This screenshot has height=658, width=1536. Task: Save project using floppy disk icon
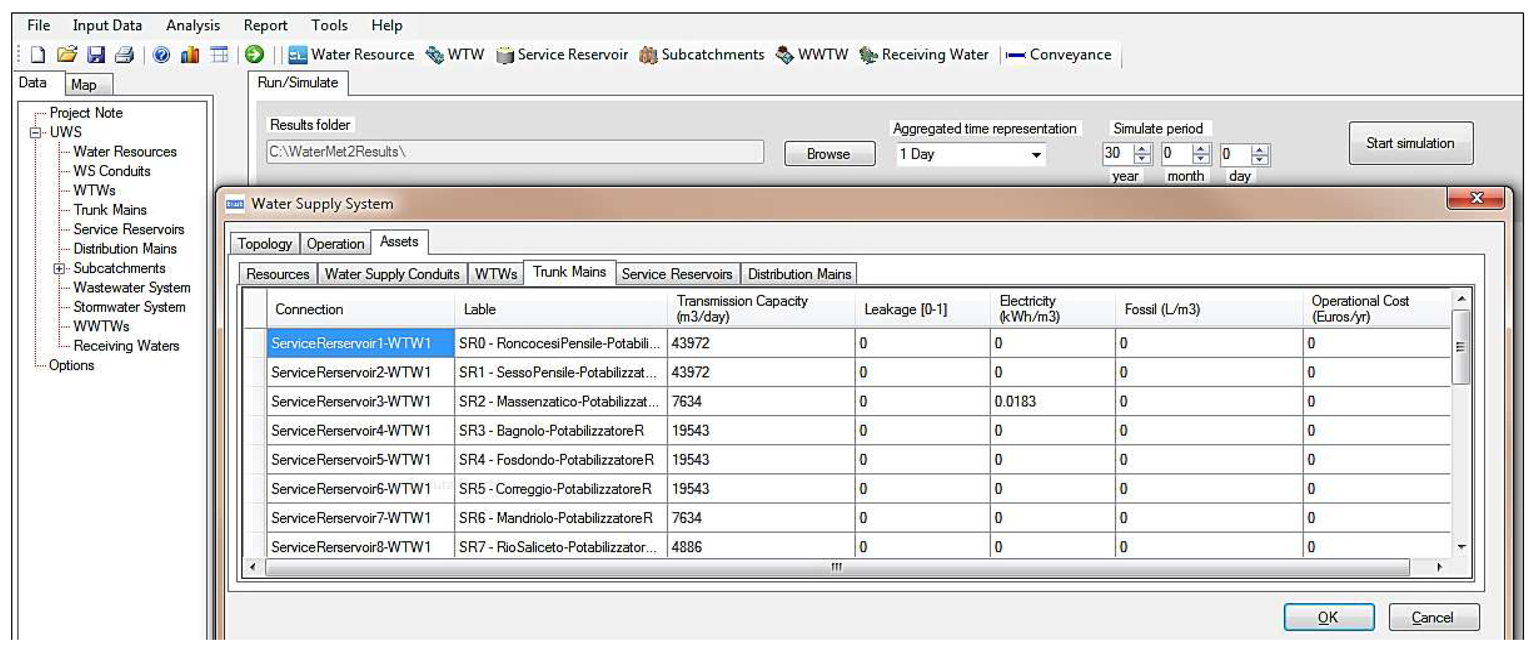pyautogui.click(x=95, y=55)
